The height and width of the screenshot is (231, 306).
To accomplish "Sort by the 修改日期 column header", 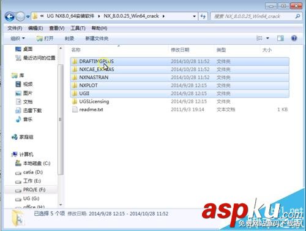I will tap(180, 50).
